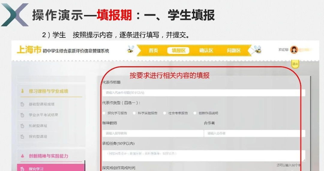Click the icon next to 创新精神与实践能力
324x171 pixels.
click(22, 156)
